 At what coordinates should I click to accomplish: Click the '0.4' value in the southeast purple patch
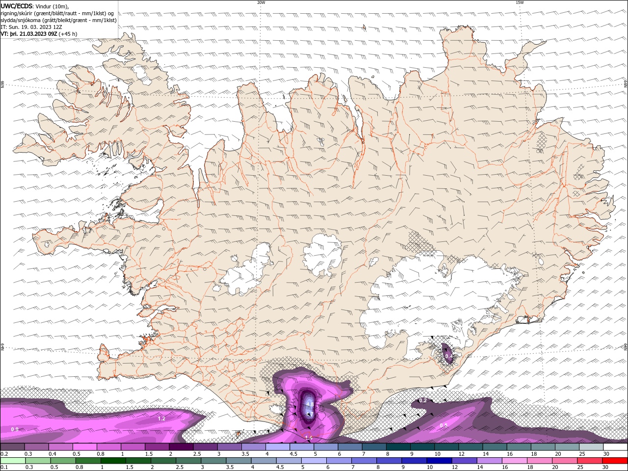pyautogui.click(x=448, y=356)
